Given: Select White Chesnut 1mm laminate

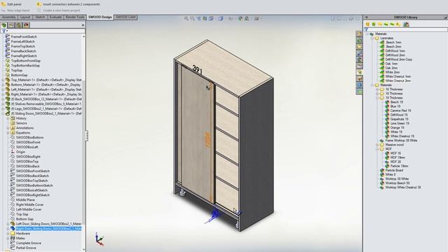Looking at the screenshot, I should tap(398, 76).
